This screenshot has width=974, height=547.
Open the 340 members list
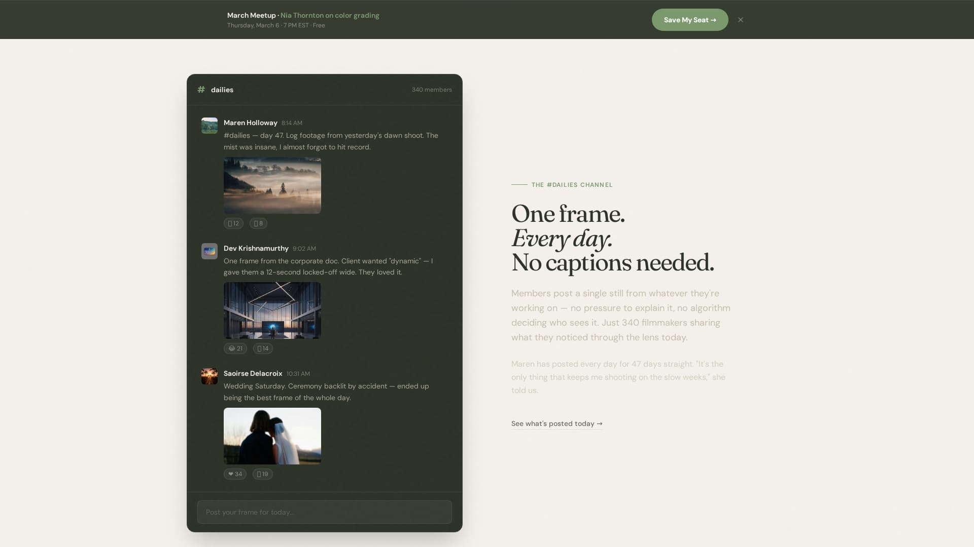pyautogui.click(x=432, y=89)
